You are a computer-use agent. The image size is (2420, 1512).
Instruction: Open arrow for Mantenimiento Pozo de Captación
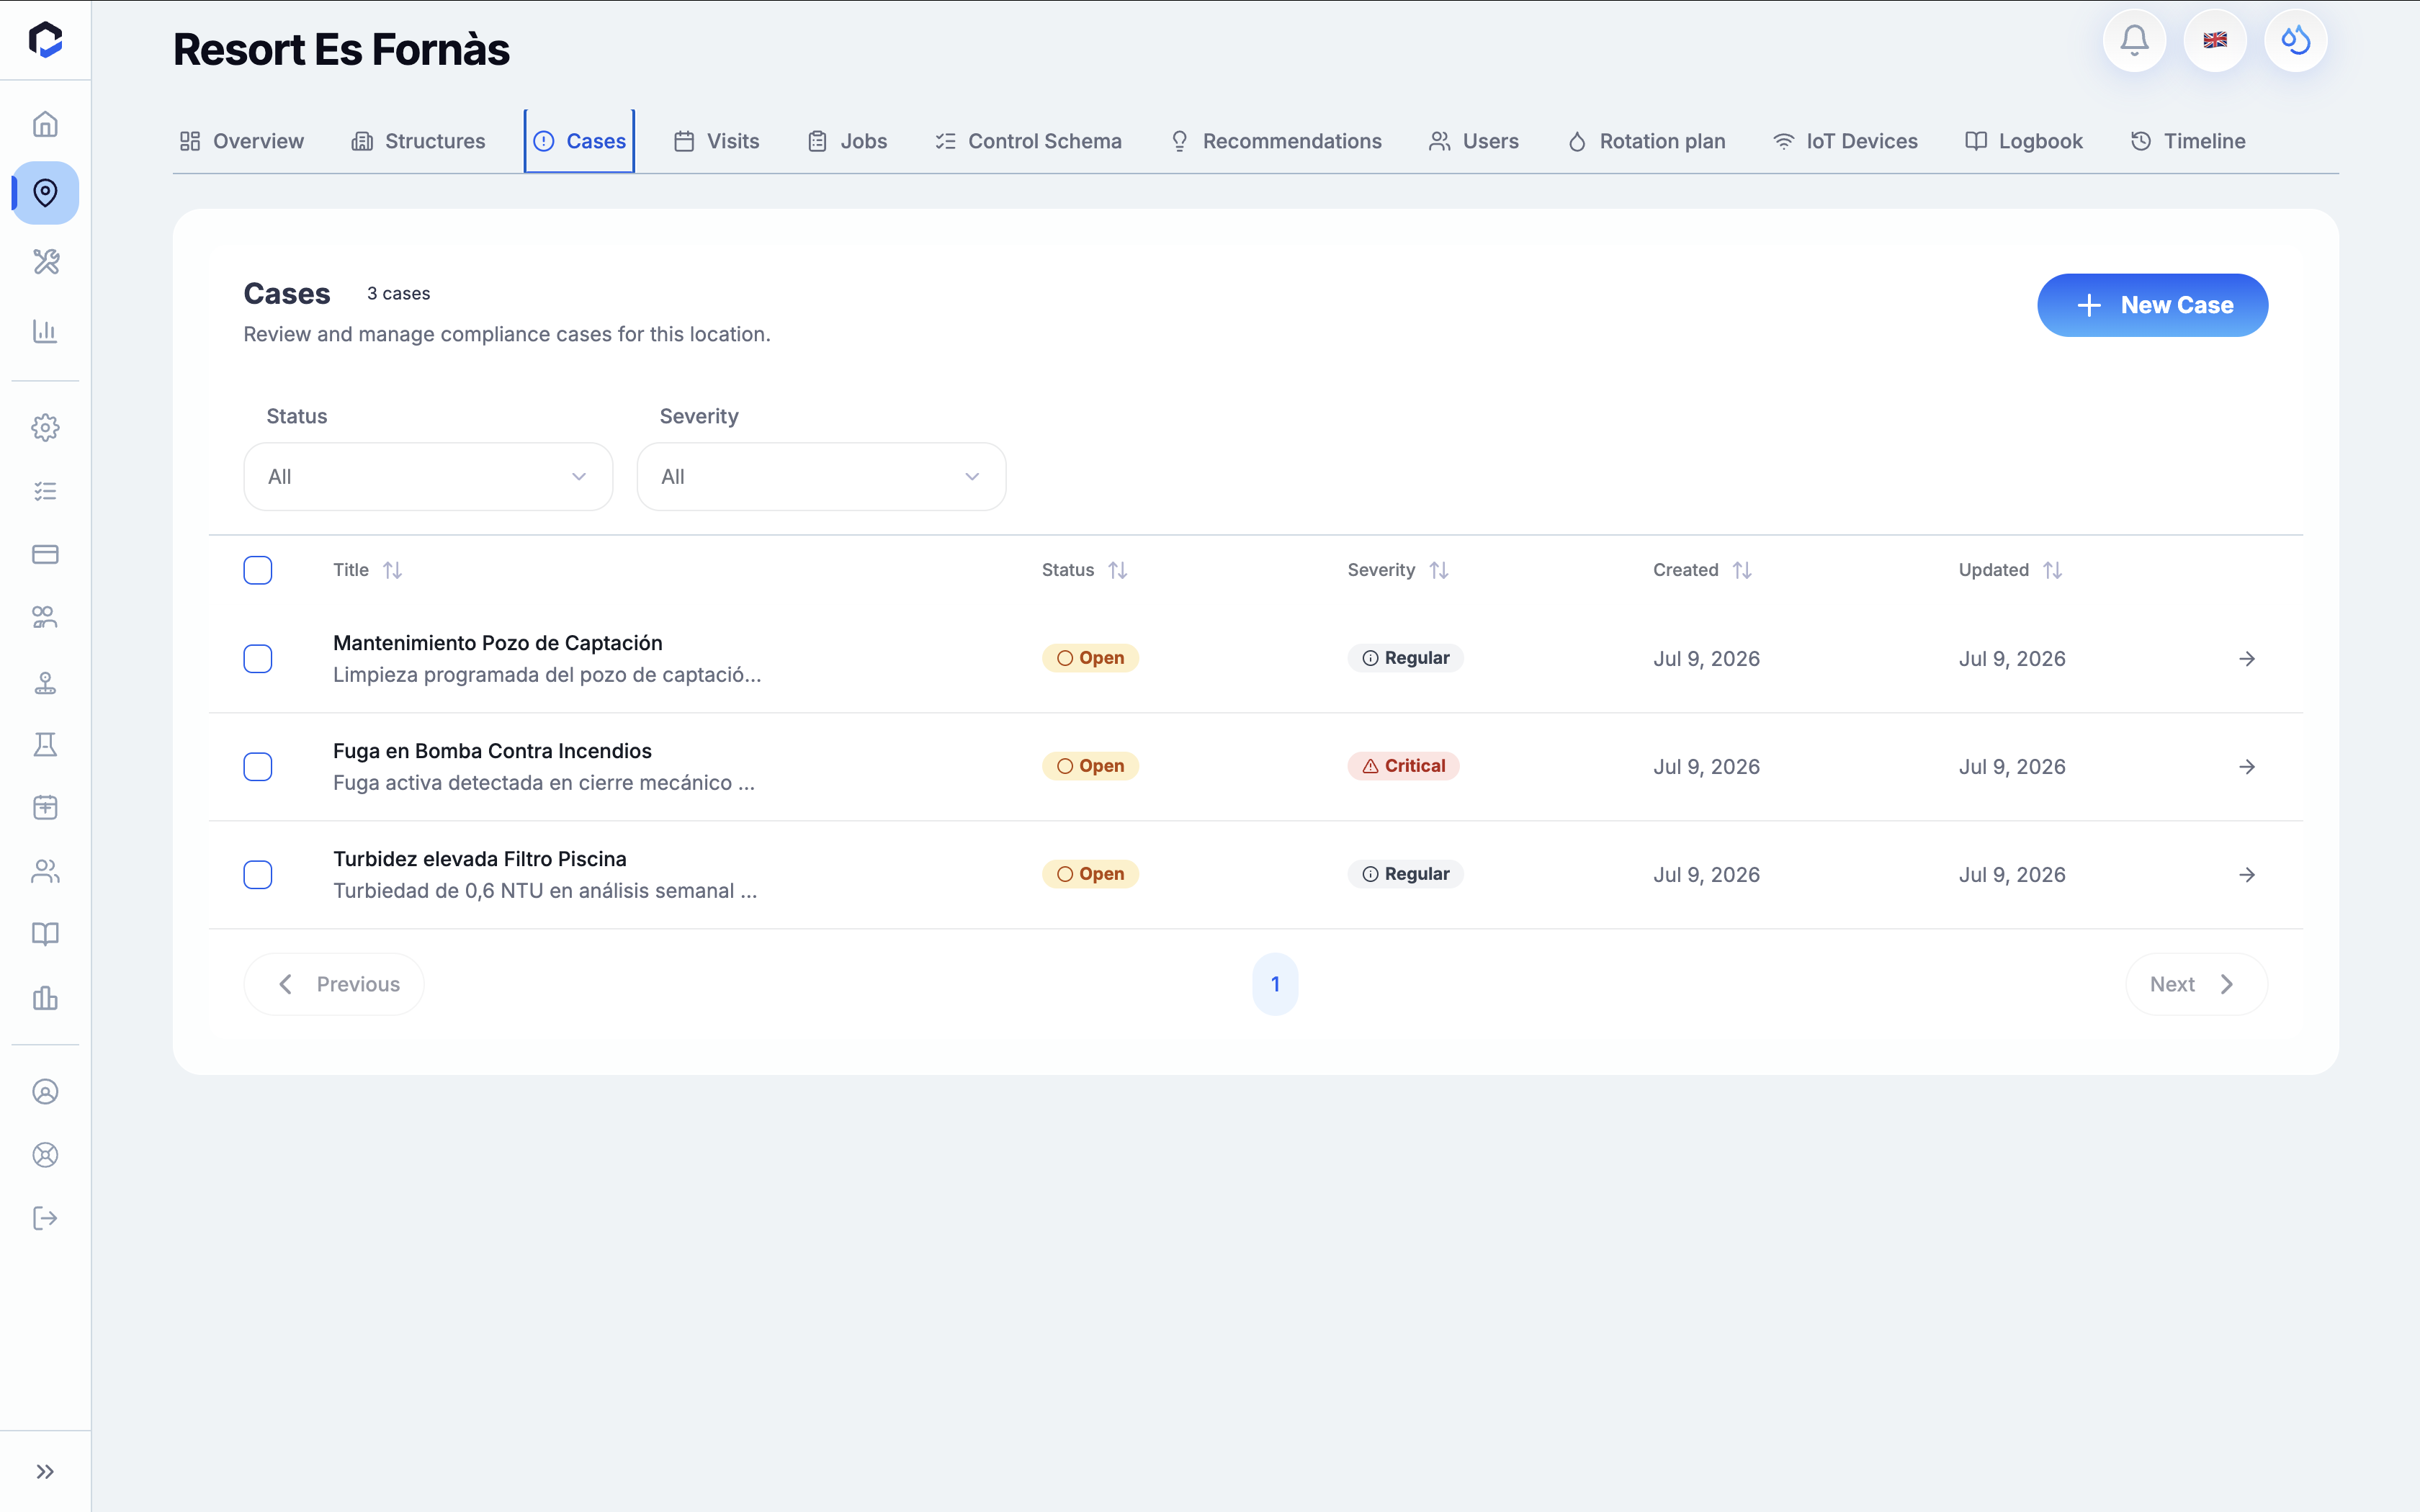coord(2247,658)
